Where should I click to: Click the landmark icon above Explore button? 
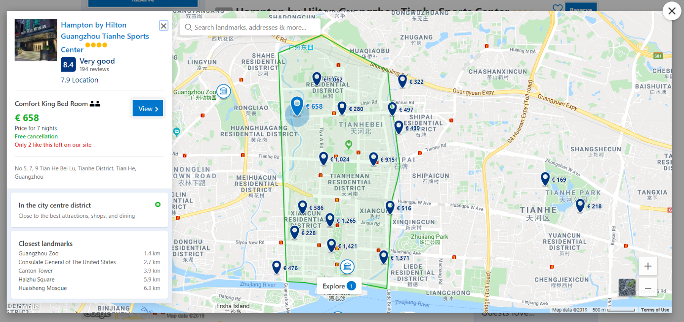click(347, 267)
